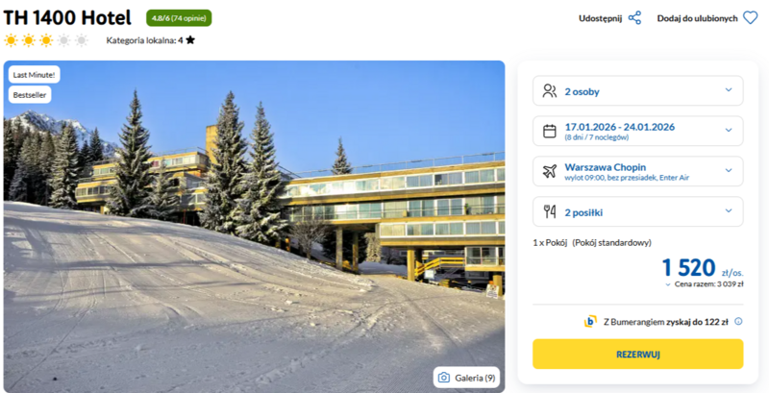Screen dimensions: 769x393
Task: Click the Dodaj do ulubionych link
Action: 697,18
